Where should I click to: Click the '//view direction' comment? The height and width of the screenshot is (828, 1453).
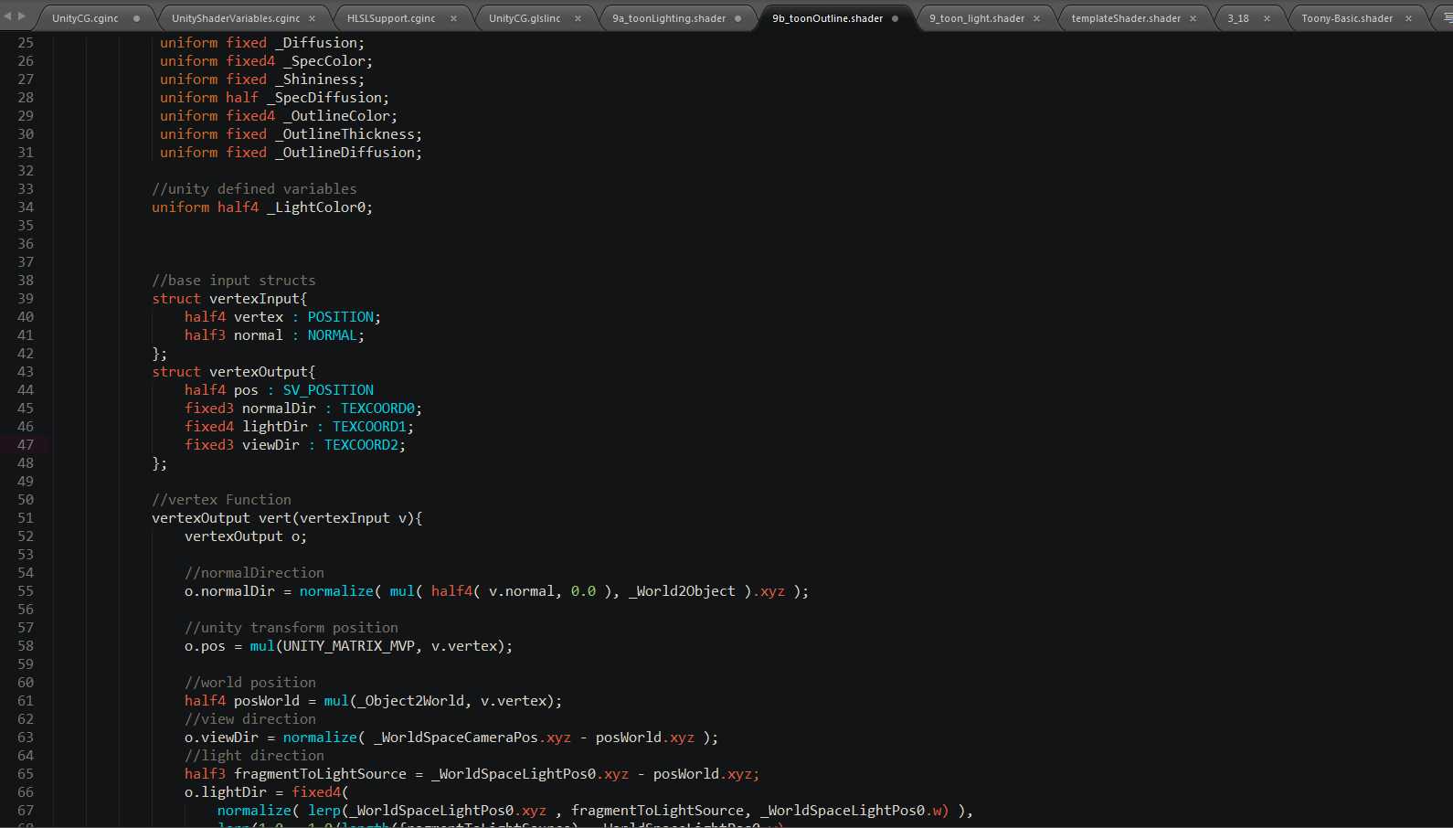[x=250, y=719]
